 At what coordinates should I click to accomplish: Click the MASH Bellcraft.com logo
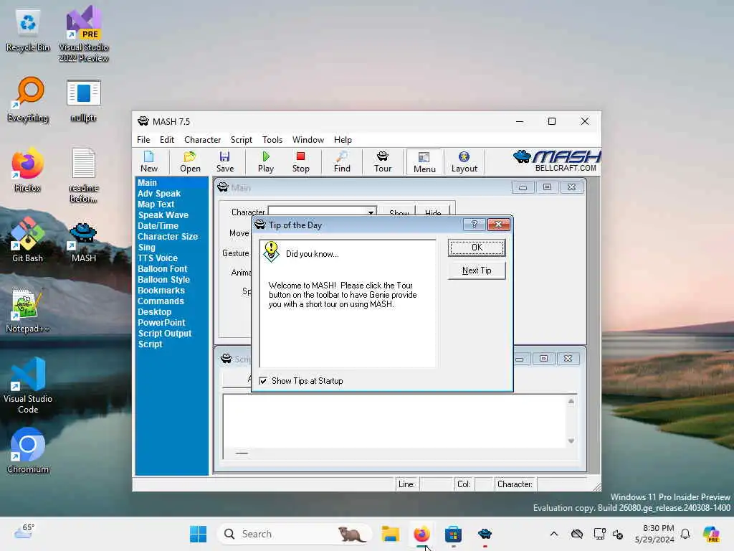pyautogui.click(x=556, y=161)
